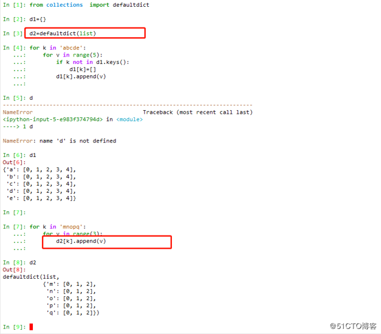Click the traceback arrow line '----> 1 d'

[x=18, y=127]
